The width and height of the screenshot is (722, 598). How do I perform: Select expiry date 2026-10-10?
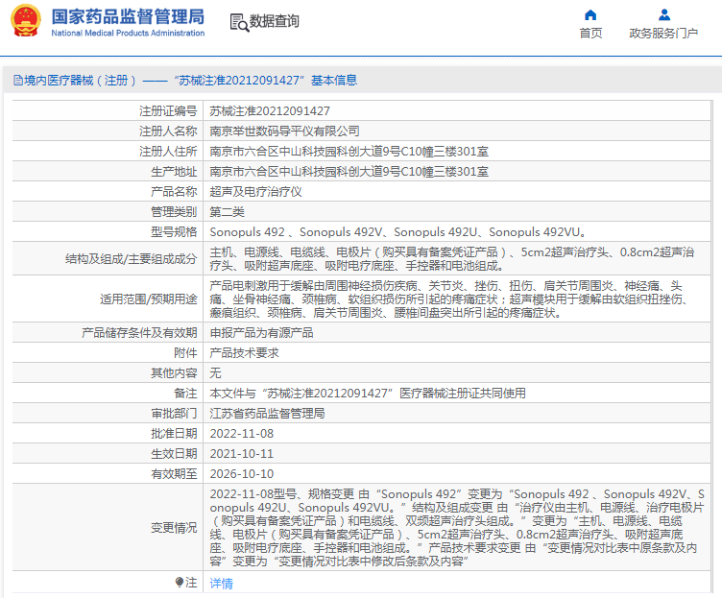(x=242, y=474)
